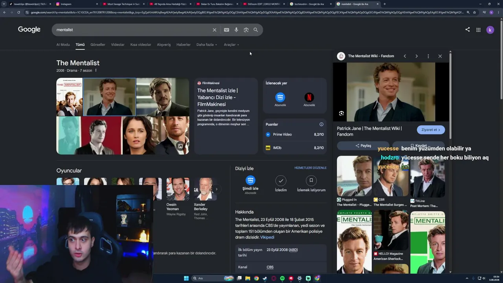The image size is (503, 283).
Task: Open the ratings info icon next to Puanlar
Action: point(321,124)
